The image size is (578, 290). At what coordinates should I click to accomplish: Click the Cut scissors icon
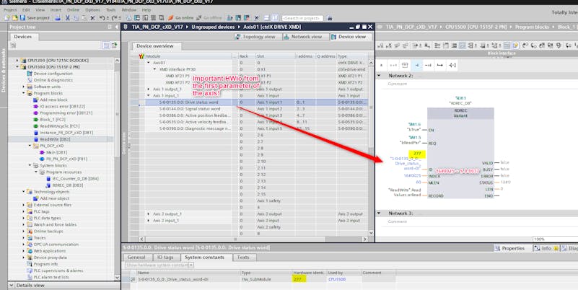coord(67,18)
